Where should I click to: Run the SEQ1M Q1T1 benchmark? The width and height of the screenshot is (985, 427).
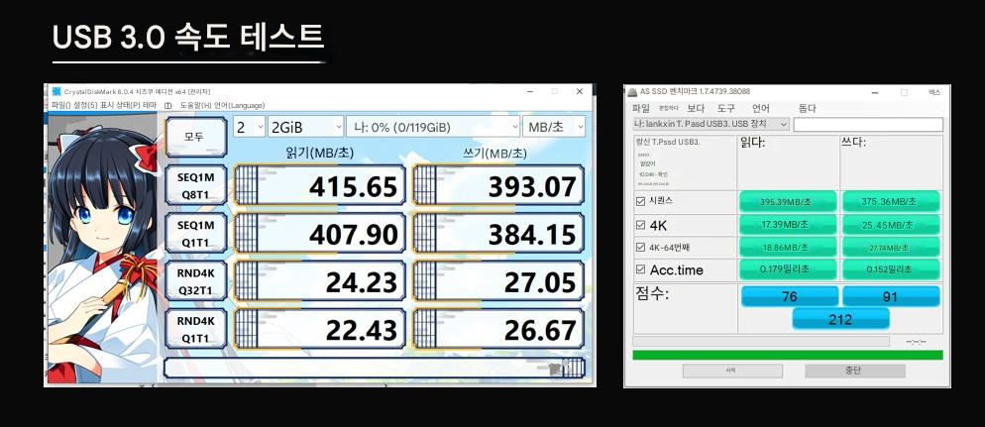point(195,234)
